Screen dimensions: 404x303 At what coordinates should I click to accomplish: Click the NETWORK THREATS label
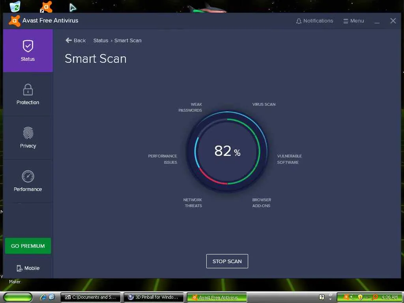(193, 202)
